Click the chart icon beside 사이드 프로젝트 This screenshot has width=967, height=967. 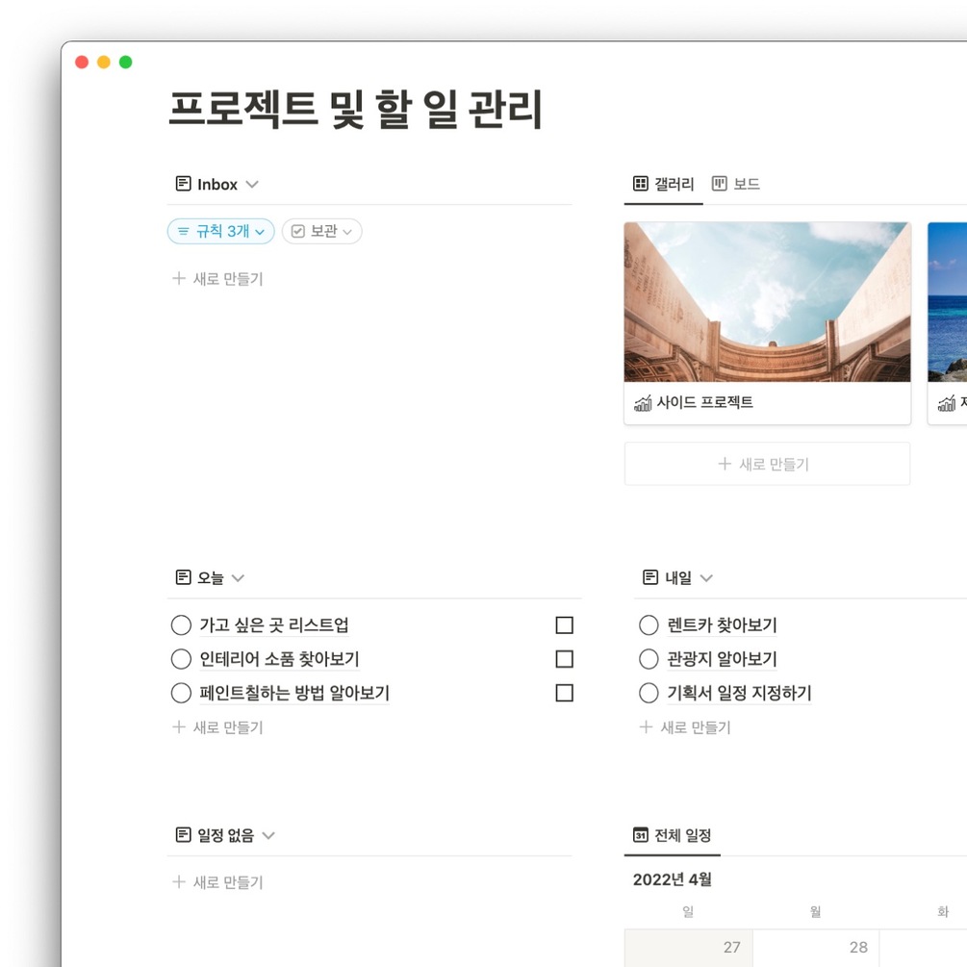pos(643,403)
